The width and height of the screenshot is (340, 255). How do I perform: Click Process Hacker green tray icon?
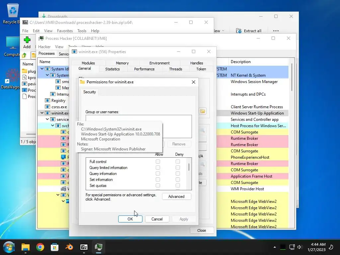[283, 247]
